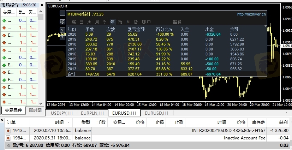
Task: Click the -4 326.80 profit value
Action: click(279, 131)
